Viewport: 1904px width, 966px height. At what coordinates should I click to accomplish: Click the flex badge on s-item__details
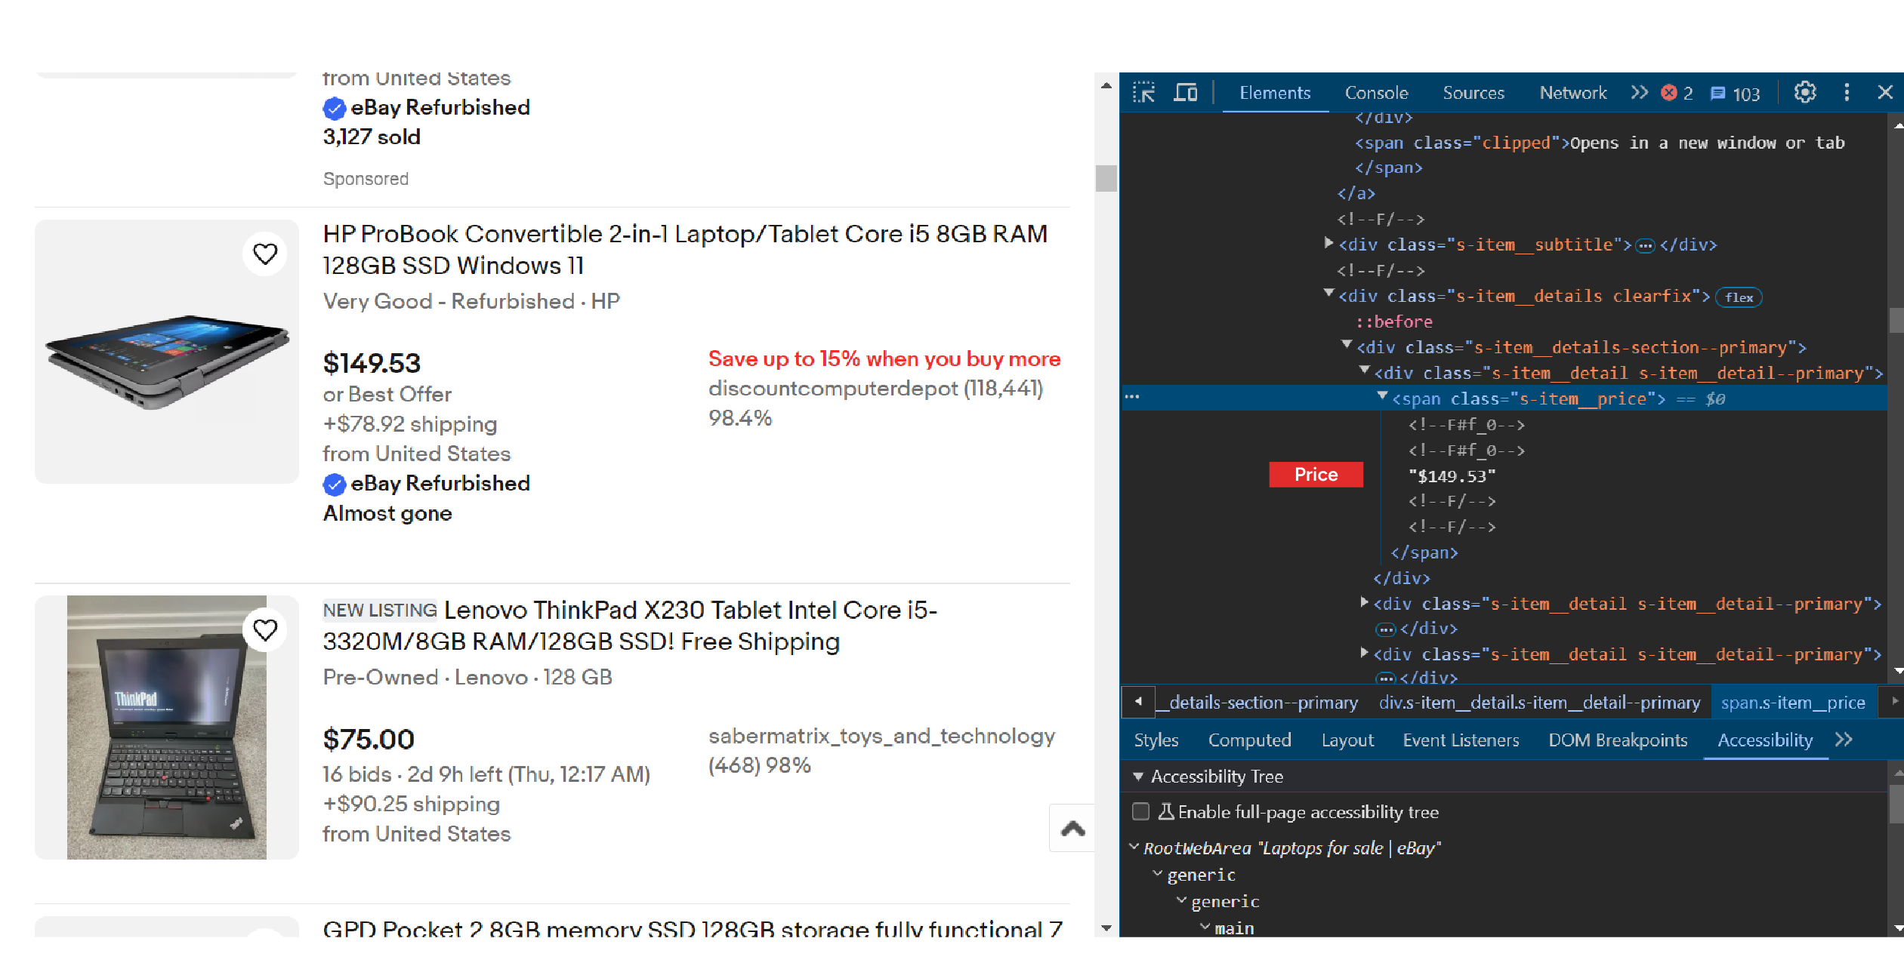(1739, 297)
